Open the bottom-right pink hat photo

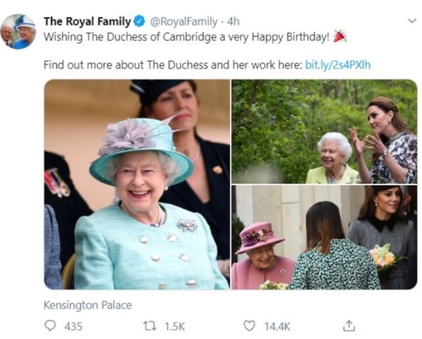tap(324, 238)
